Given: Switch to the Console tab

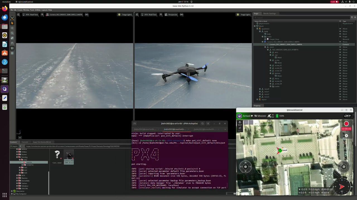Looking at the screenshot, I should pyautogui.click(x=25, y=142).
